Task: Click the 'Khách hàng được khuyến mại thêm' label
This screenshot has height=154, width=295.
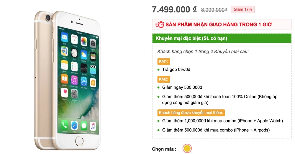Action: pyautogui.click(x=191, y=113)
